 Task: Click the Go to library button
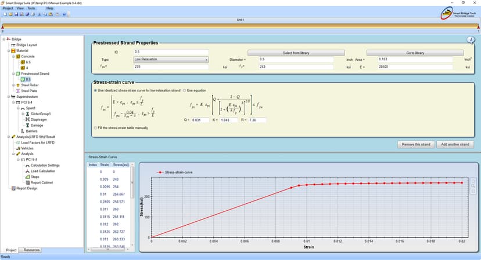click(x=415, y=53)
